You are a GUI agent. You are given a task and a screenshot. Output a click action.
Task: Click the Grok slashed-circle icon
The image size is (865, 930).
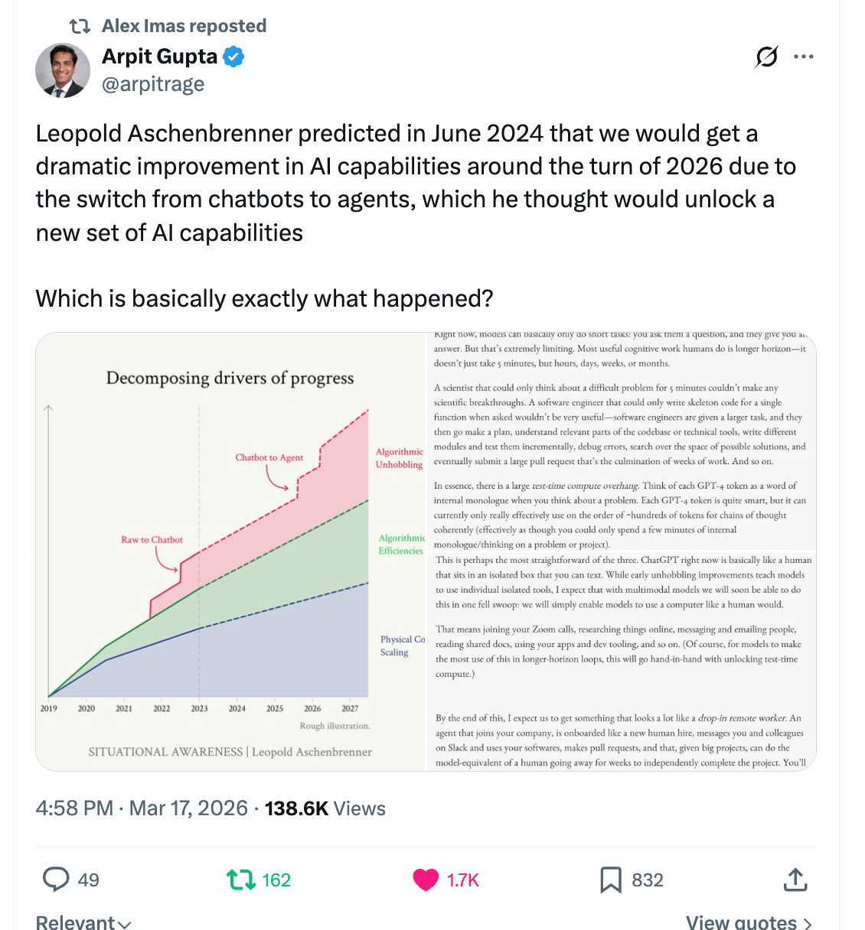click(766, 57)
